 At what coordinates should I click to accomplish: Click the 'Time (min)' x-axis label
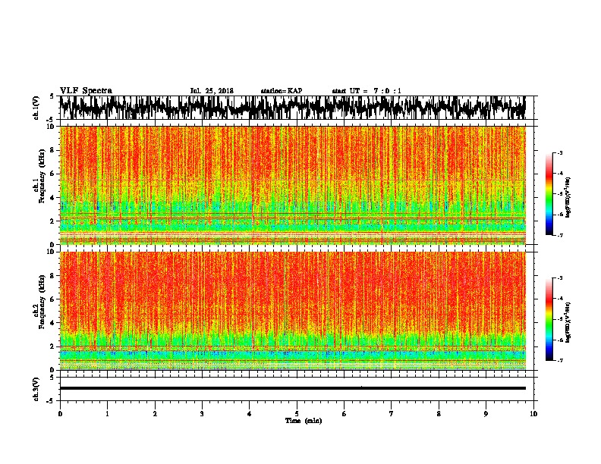coord(304,421)
